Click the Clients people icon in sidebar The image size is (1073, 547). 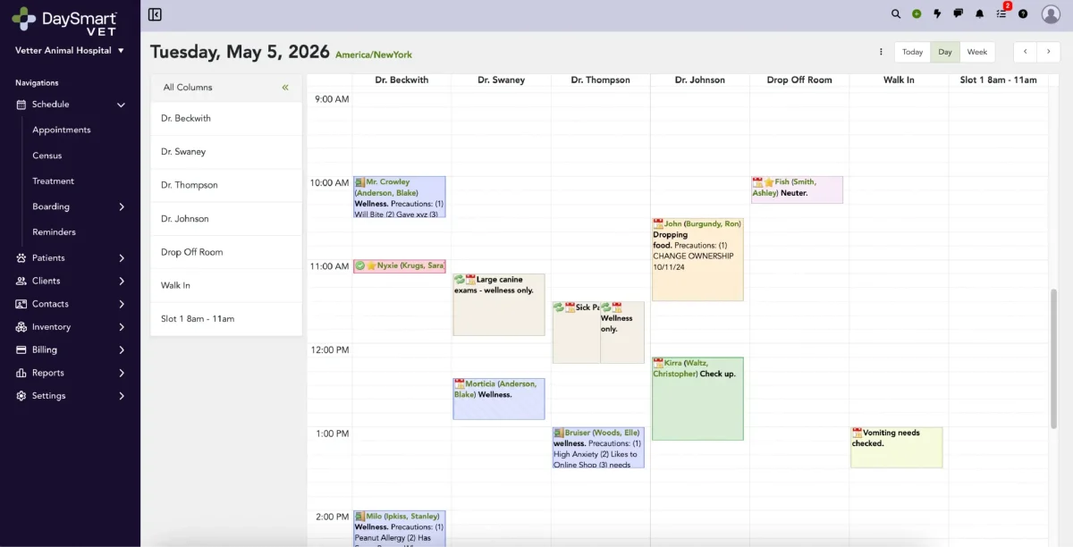[21, 281]
